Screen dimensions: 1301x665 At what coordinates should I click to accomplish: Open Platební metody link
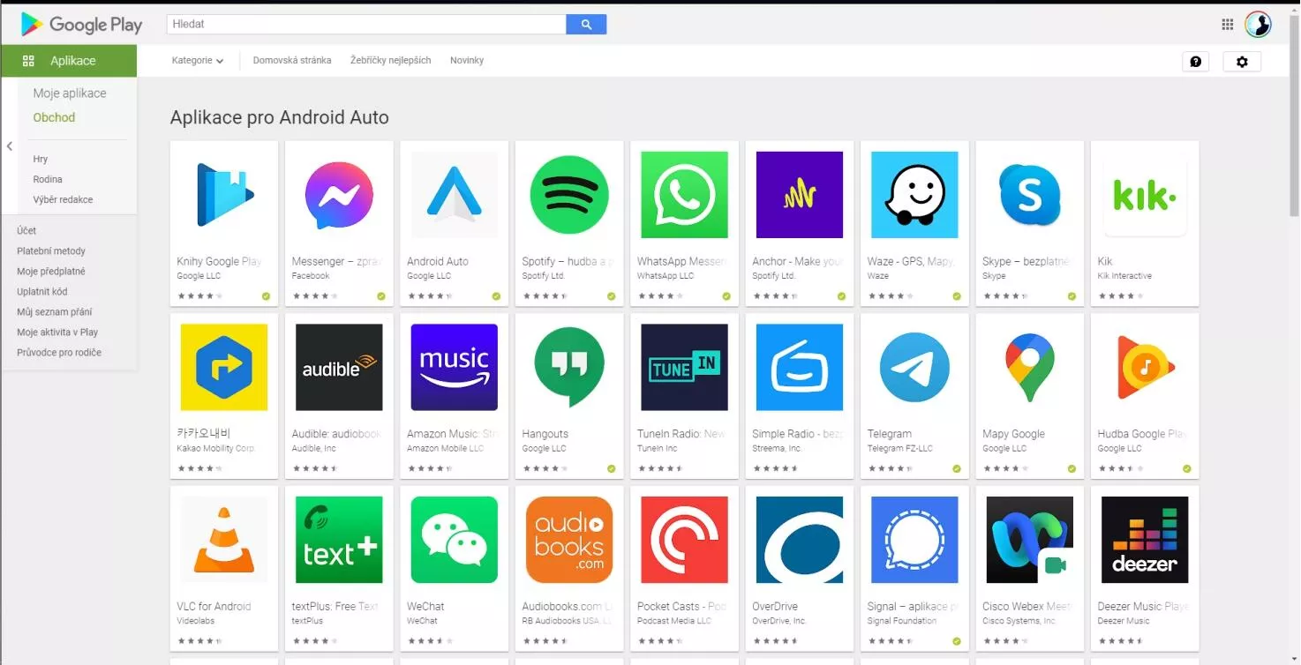[x=51, y=251]
